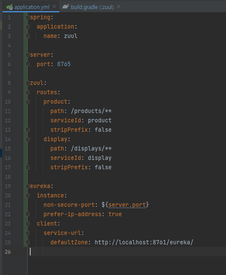The height and width of the screenshot is (275, 226).
Task: Follow the server.port property reference
Action: coord(127,205)
